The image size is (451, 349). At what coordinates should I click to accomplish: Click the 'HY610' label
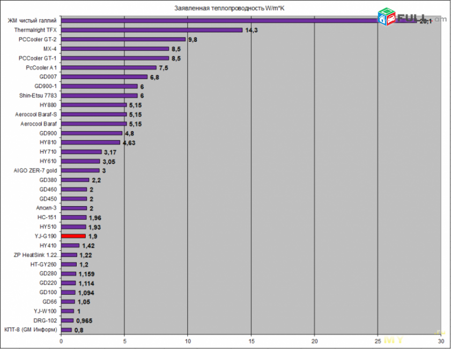coord(48,161)
